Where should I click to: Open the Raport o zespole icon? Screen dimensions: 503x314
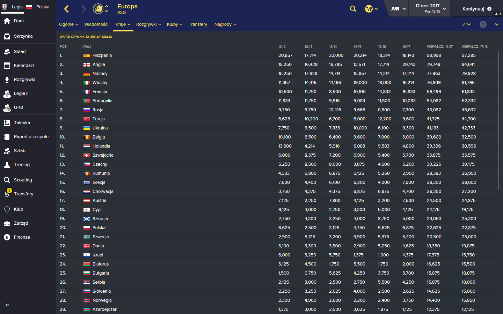pos(7,137)
